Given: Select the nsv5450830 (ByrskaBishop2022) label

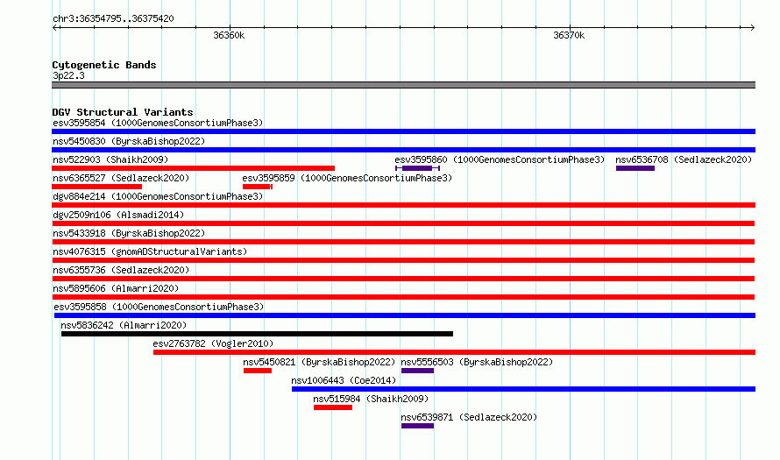Looking at the screenshot, I should coord(129,141).
